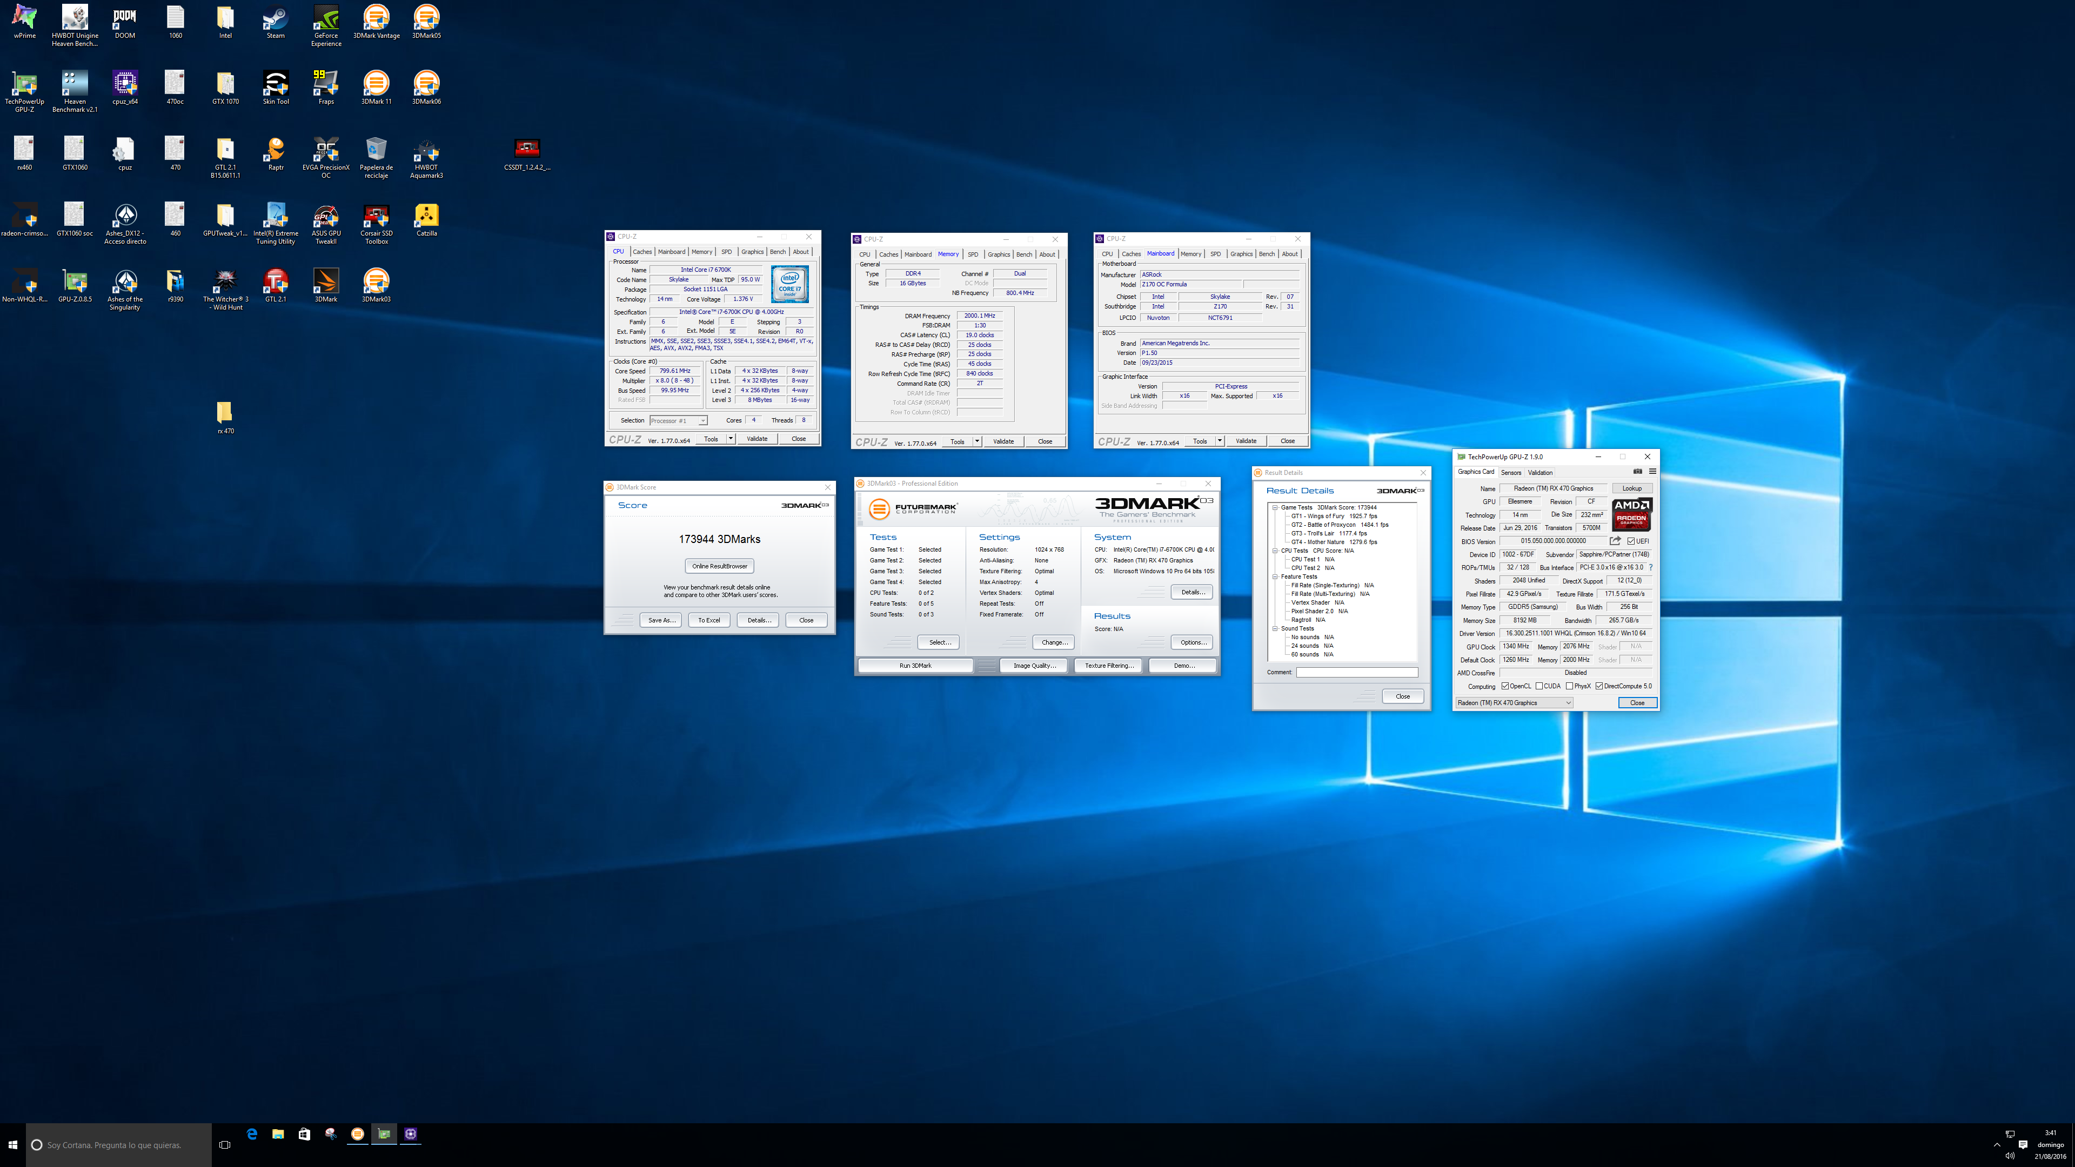Open TechPowerUp GPU-Z desktop icon

click(24, 91)
